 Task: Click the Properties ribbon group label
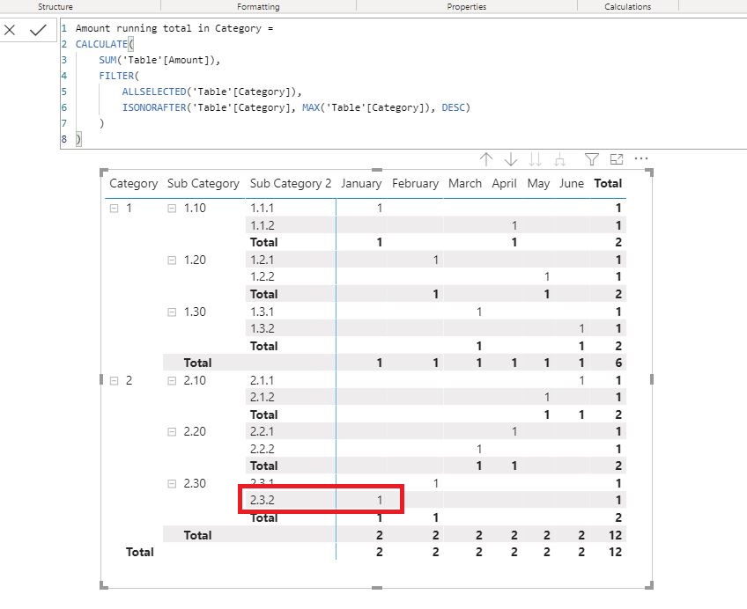point(466,7)
